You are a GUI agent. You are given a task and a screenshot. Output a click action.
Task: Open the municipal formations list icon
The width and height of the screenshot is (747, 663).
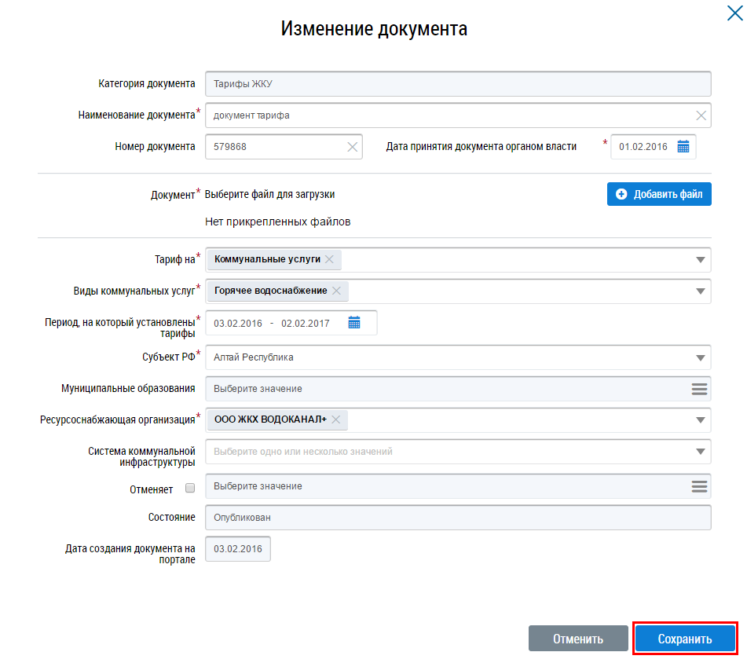pyautogui.click(x=699, y=389)
